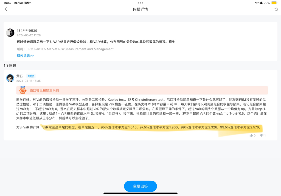
Task: Tap the answer paragraph starting 同学你好
Action: pyautogui.click(x=142, y=109)
